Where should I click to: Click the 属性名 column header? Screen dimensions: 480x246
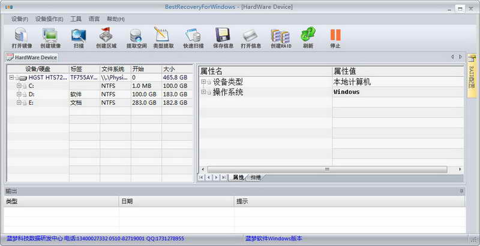click(x=266, y=71)
